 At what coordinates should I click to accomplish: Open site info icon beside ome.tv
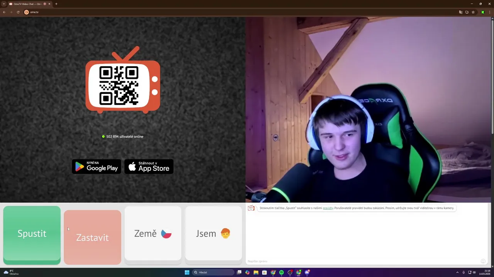[27, 12]
